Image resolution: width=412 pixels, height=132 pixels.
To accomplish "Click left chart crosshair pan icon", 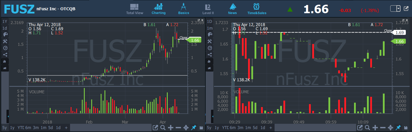I will click(186, 128).
